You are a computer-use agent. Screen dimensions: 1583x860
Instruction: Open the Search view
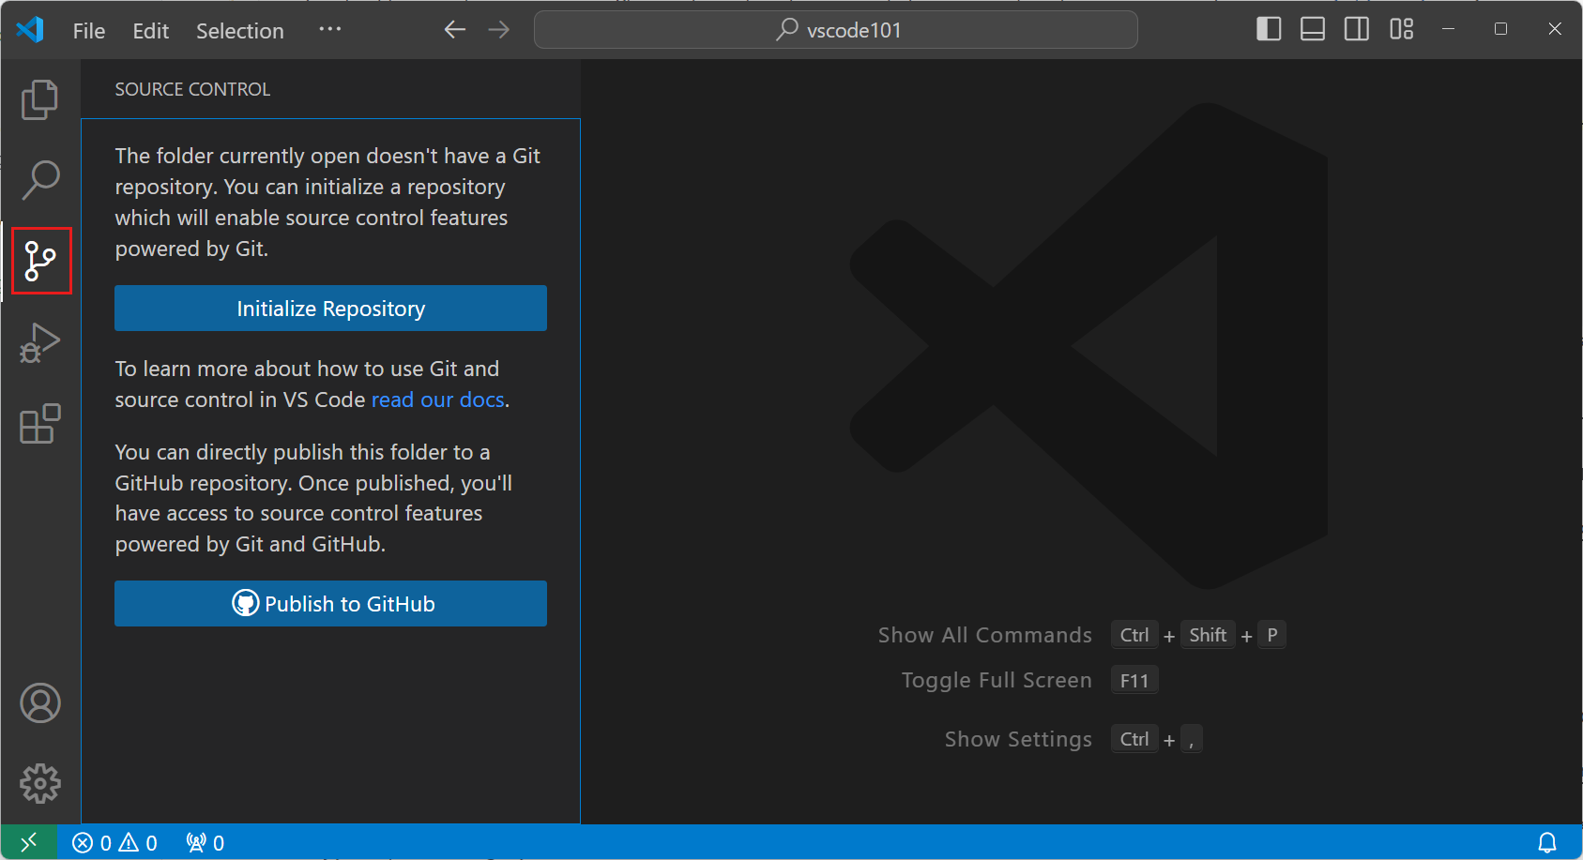click(x=39, y=179)
